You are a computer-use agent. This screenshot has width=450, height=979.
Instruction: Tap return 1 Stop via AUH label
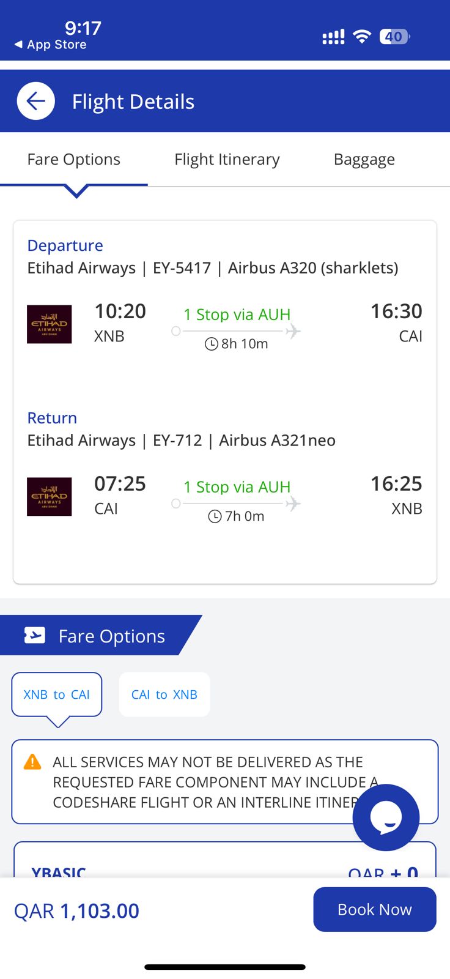tap(237, 487)
